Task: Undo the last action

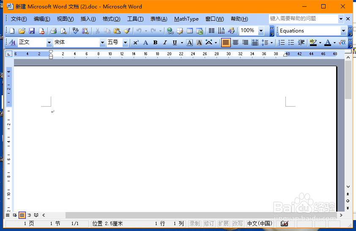Action: click(139, 31)
